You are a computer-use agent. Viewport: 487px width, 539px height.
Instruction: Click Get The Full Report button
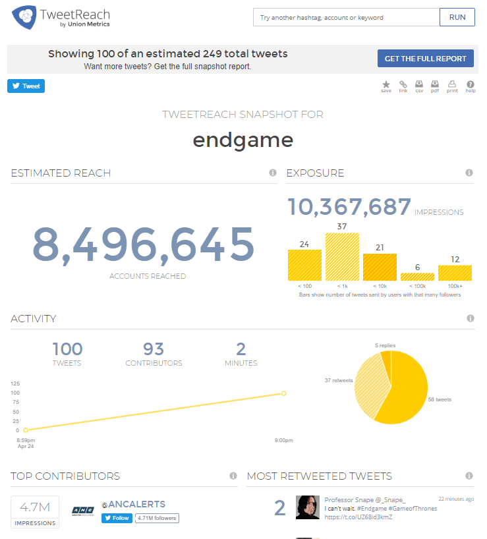(426, 59)
